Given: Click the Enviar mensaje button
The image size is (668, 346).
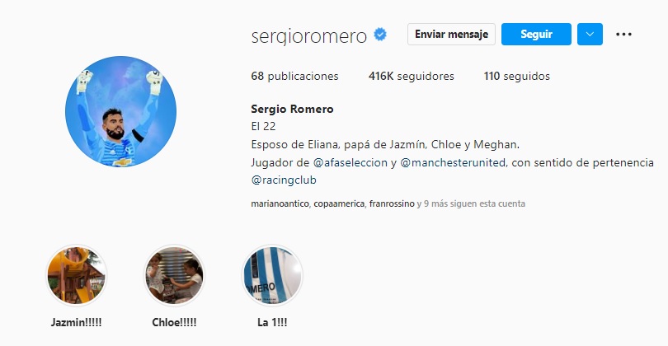Looking at the screenshot, I should point(452,34).
